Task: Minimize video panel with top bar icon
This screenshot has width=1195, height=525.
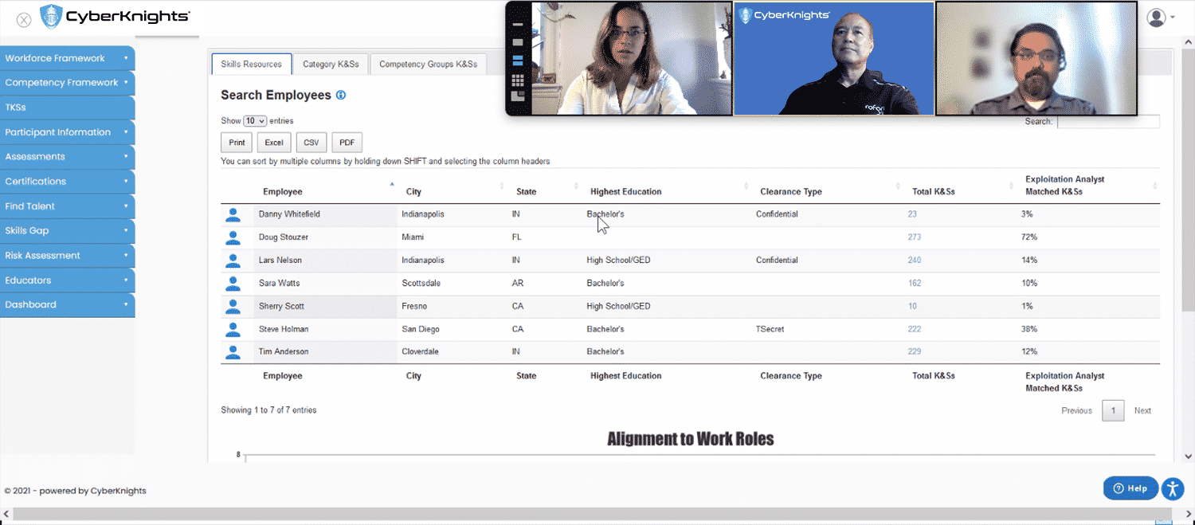Action: click(518, 25)
